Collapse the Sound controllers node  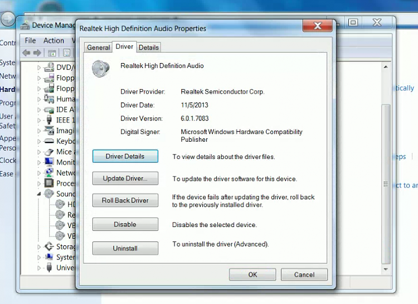coord(39,194)
